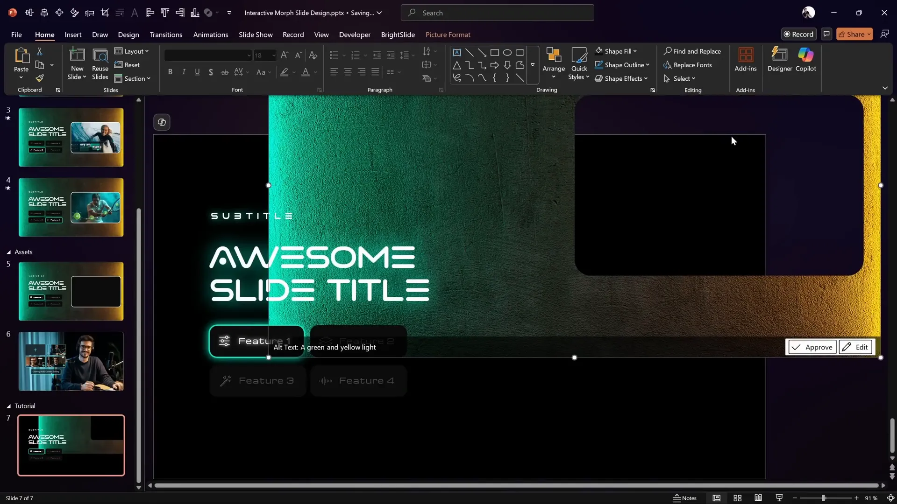
Task: Switch to the Insert tab
Action: coord(73,35)
